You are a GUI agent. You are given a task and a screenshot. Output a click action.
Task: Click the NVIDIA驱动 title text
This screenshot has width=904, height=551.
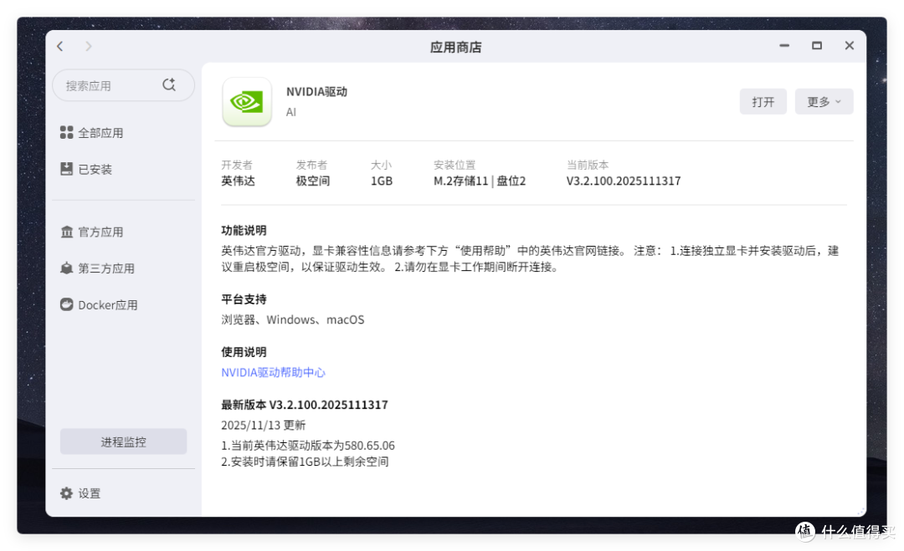coord(316,92)
